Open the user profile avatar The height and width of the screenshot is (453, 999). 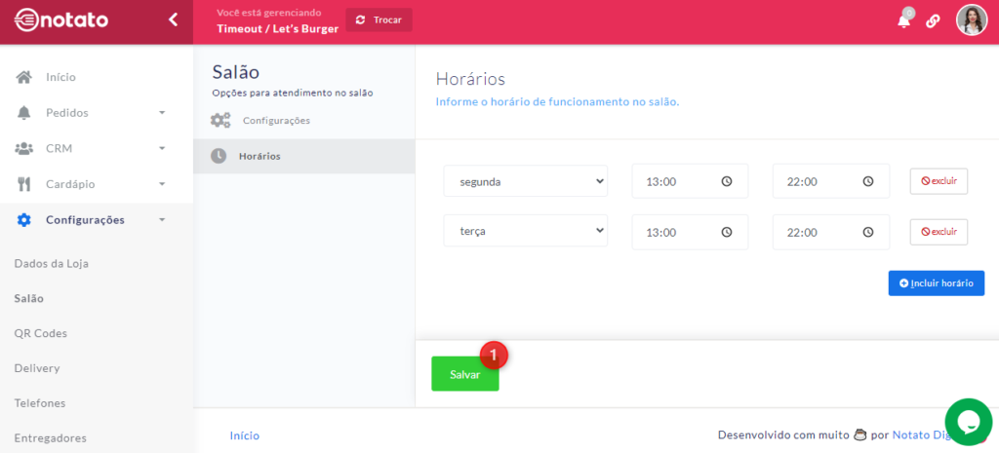[x=971, y=20]
